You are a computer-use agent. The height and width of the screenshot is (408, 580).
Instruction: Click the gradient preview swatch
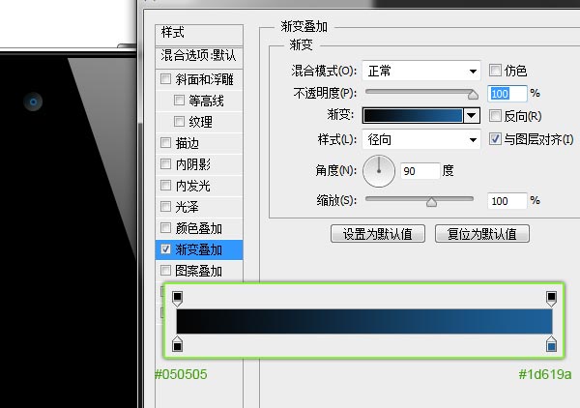(413, 115)
